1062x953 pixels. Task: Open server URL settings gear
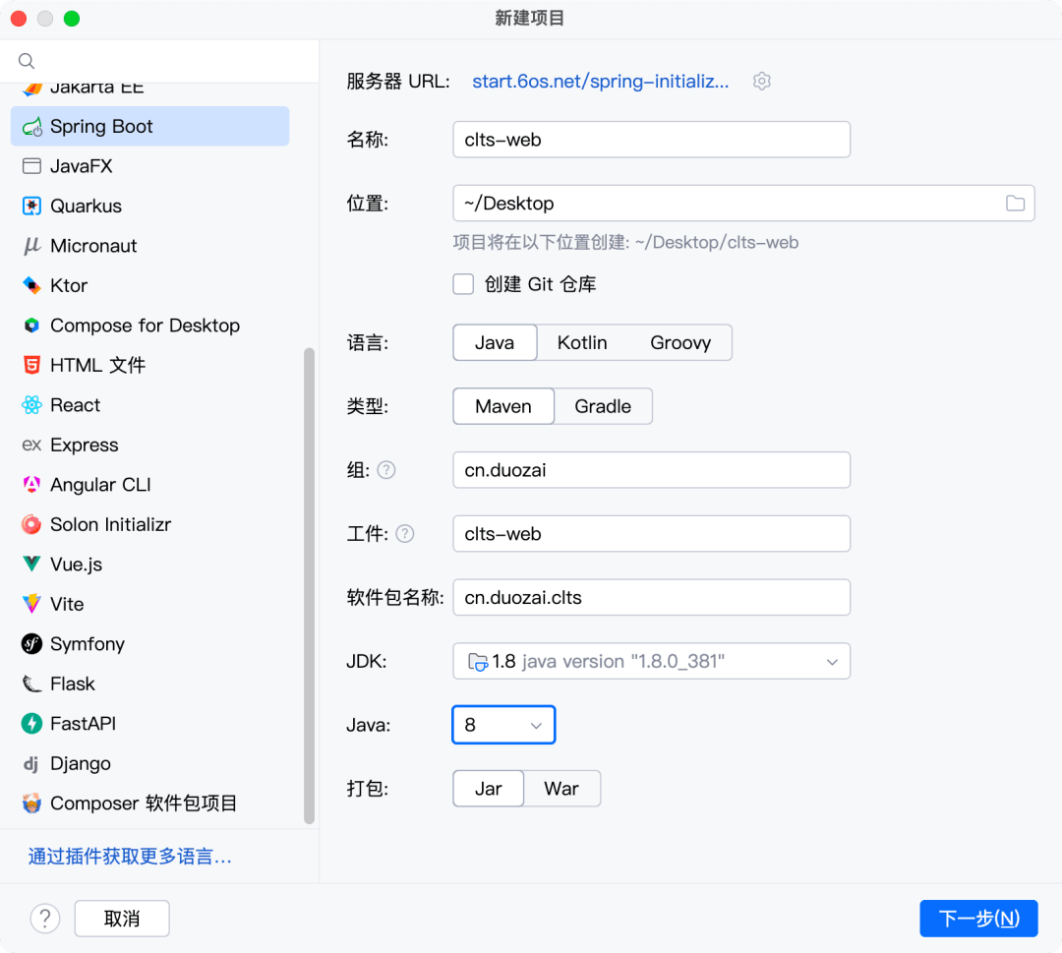(x=762, y=82)
